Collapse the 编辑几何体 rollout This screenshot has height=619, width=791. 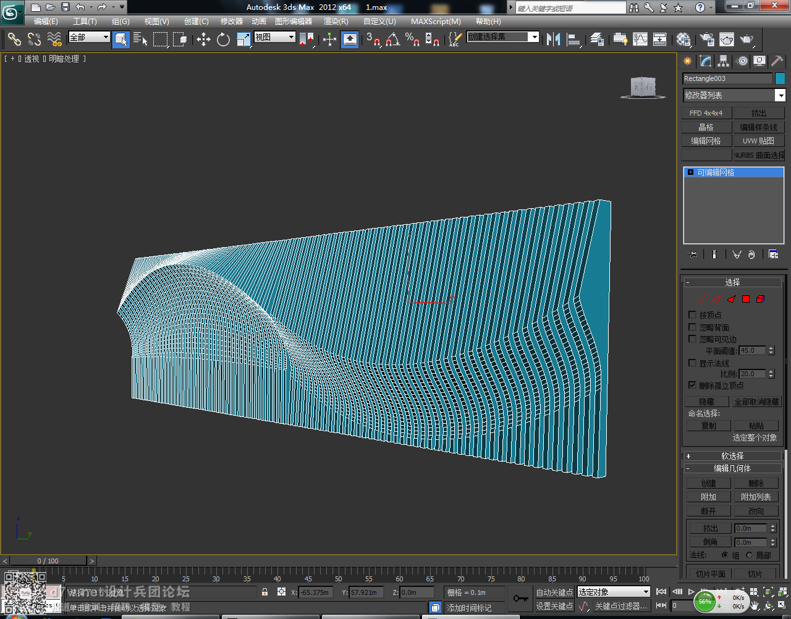[x=732, y=468]
